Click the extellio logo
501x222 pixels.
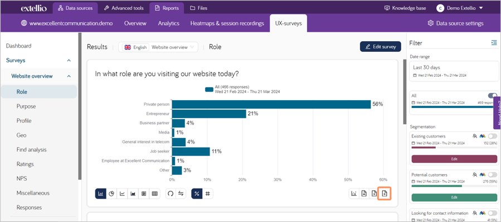point(34,8)
